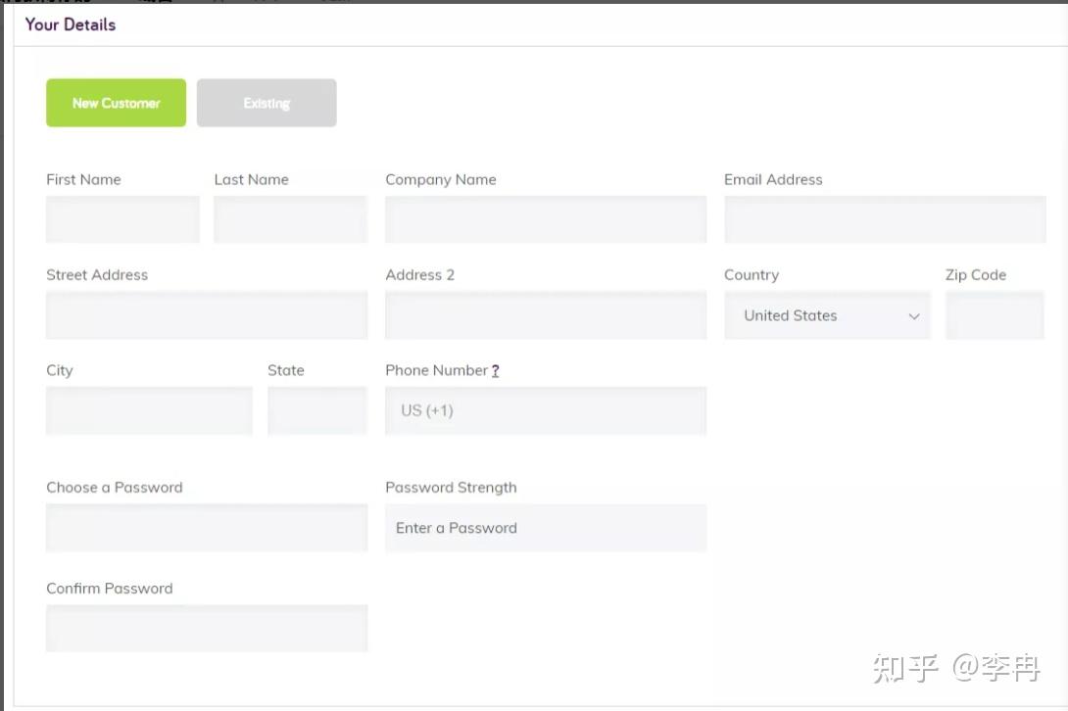Click the Confirm Password input field
This screenshot has width=1068, height=711.
coord(207,628)
